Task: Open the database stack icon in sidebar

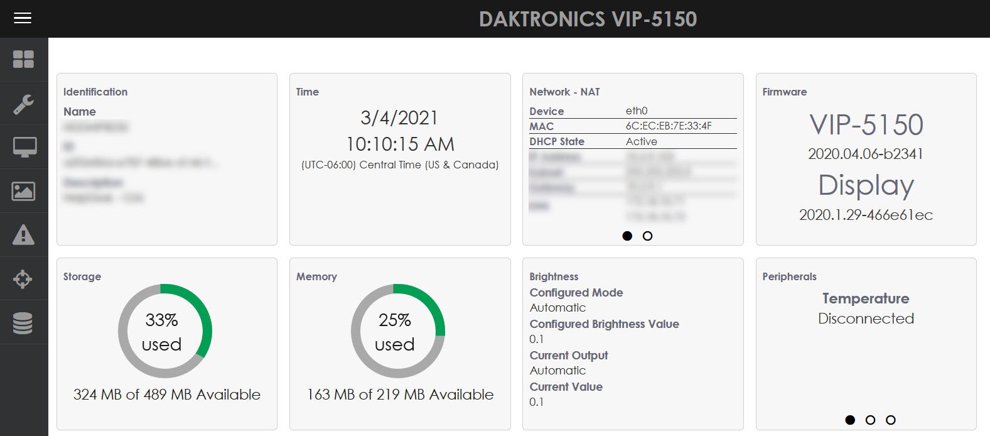Action: 24,323
